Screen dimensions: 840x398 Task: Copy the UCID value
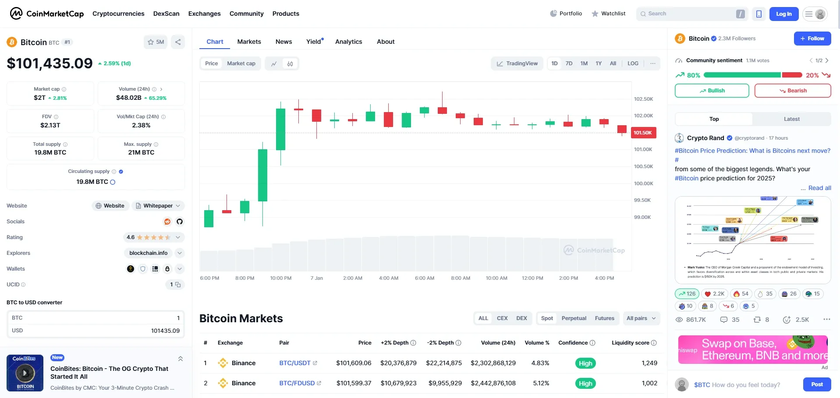178,285
